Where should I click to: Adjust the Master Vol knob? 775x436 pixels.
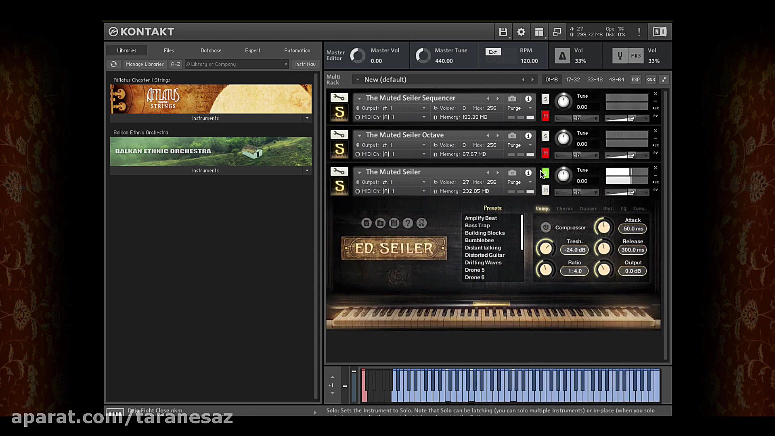[358, 56]
